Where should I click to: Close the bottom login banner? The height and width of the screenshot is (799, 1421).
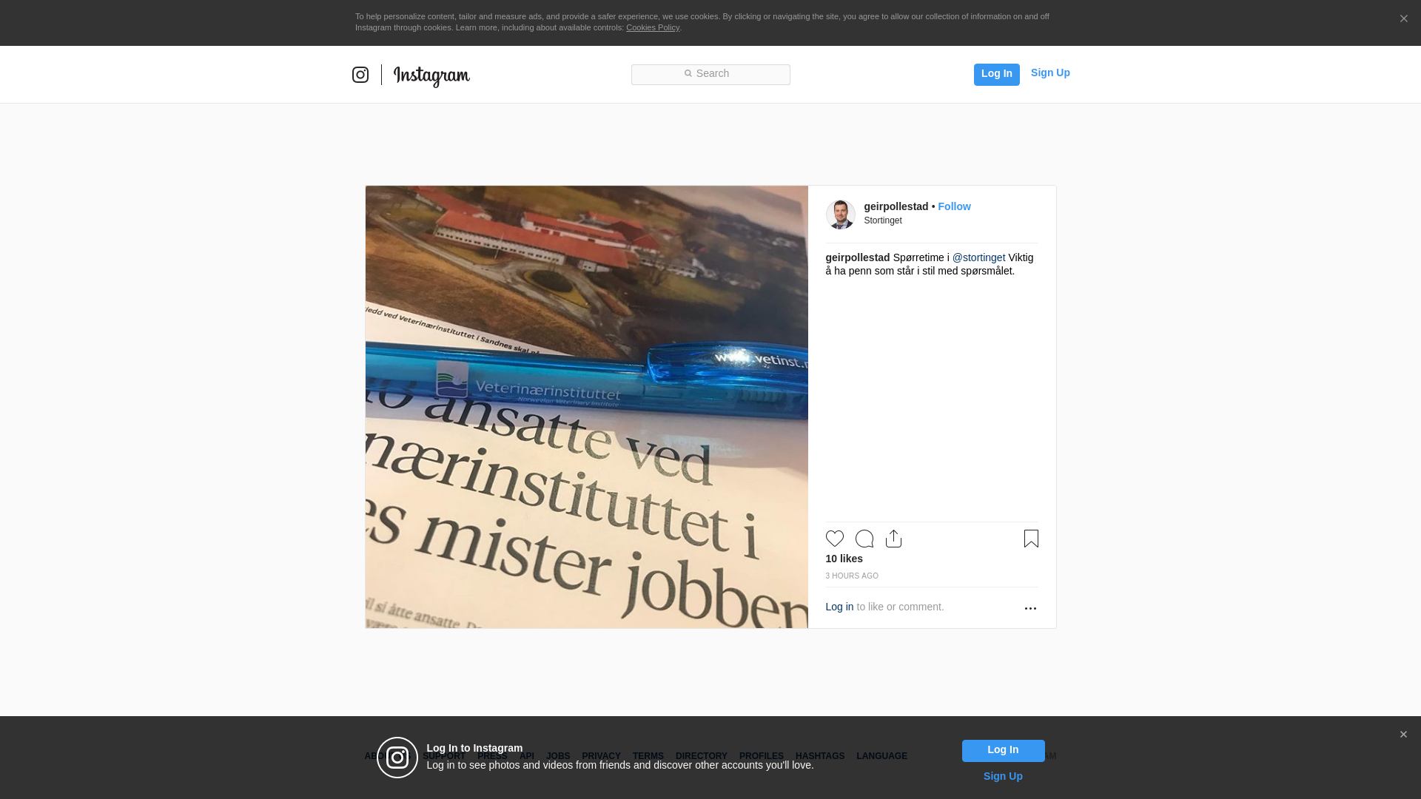pos(1403,735)
